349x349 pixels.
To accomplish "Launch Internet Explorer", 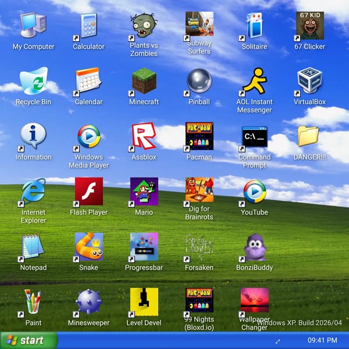I will coord(33,191).
